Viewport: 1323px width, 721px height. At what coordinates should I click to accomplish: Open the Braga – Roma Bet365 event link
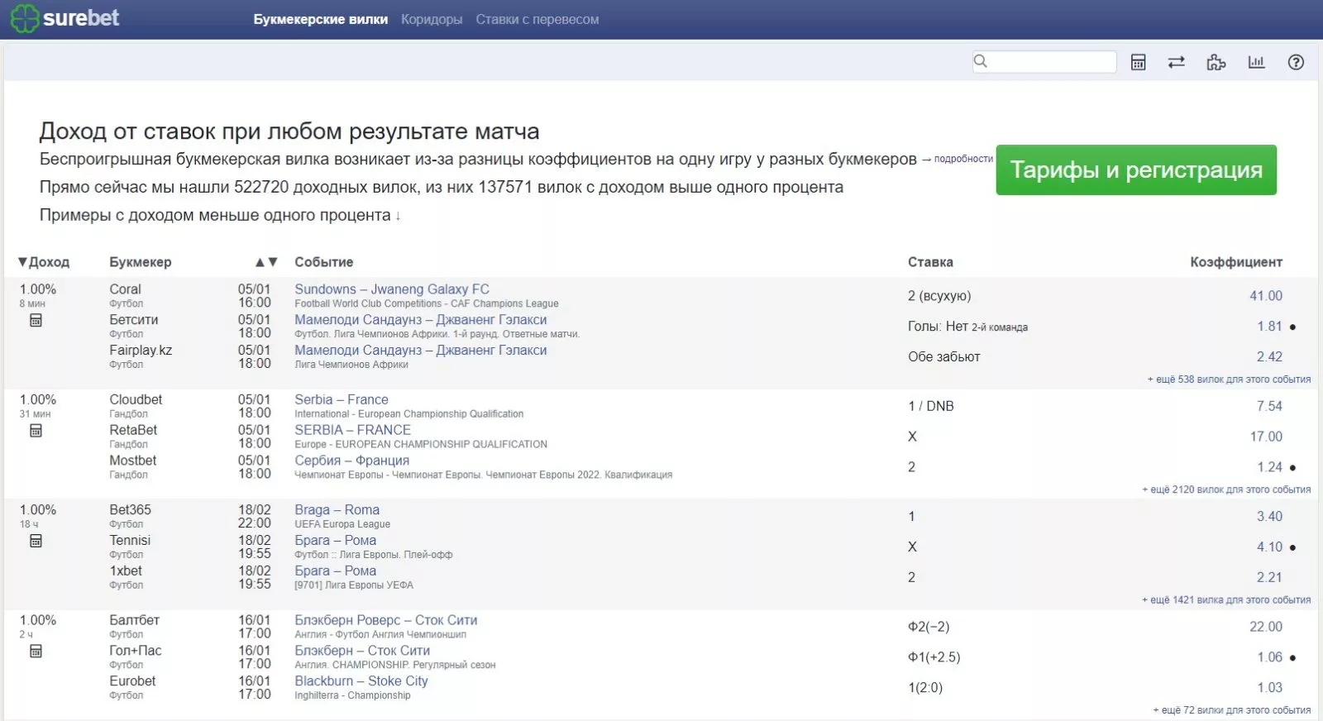tap(337, 510)
